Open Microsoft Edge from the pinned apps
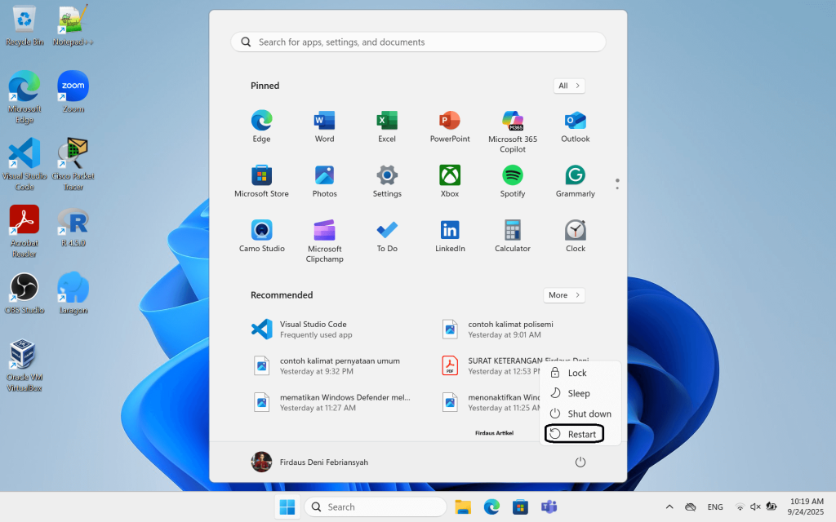The height and width of the screenshot is (522, 836). (261, 126)
